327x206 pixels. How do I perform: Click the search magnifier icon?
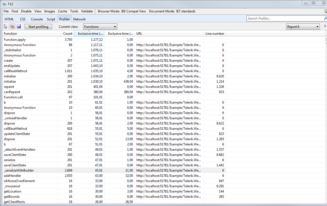coord(325,18)
